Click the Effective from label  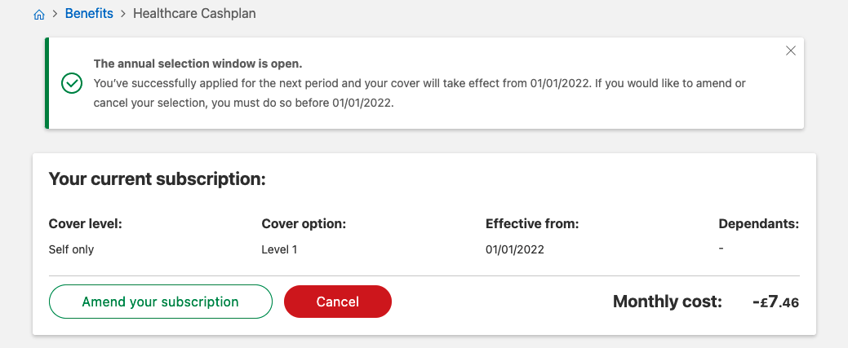[x=532, y=223]
